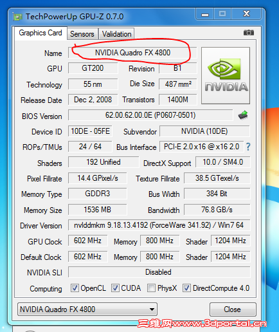Click the Bus Width value 384 Bit

pos(217,194)
